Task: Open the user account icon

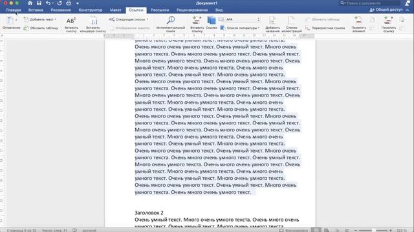Action: click(408, 3)
